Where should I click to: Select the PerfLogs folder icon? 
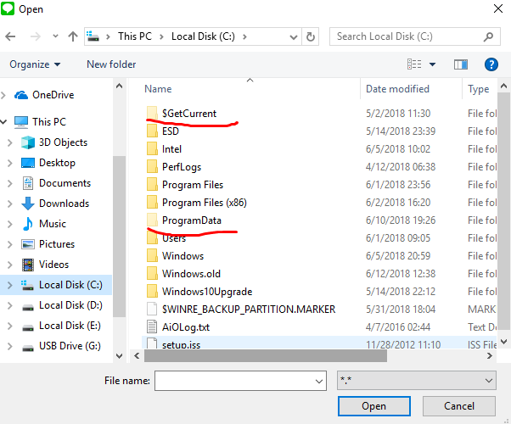(152, 167)
